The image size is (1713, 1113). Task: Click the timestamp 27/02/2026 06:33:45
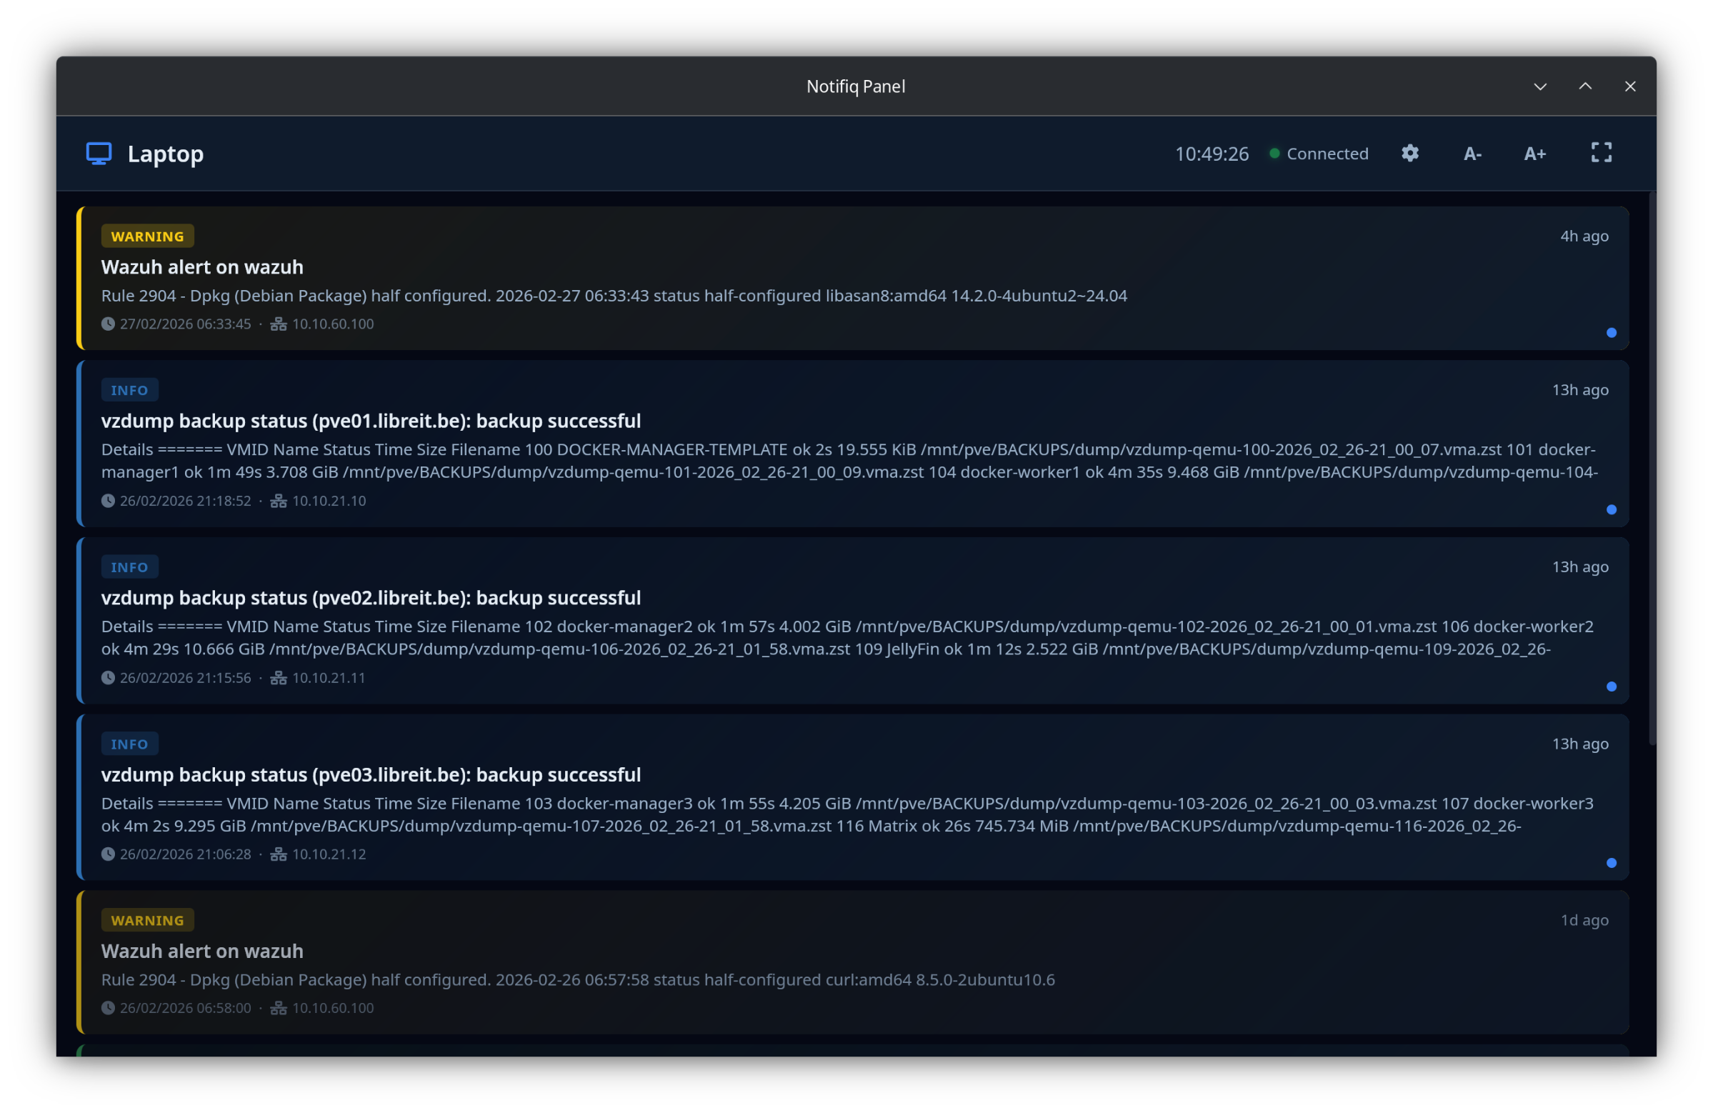[x=186, y=324]
